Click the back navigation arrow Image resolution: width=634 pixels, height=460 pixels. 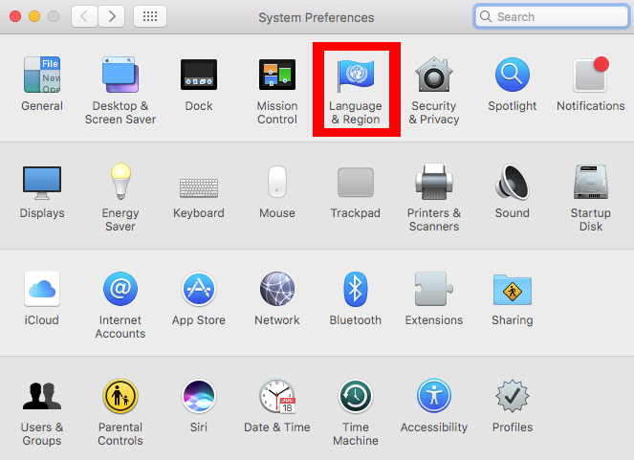pos(84,16)
